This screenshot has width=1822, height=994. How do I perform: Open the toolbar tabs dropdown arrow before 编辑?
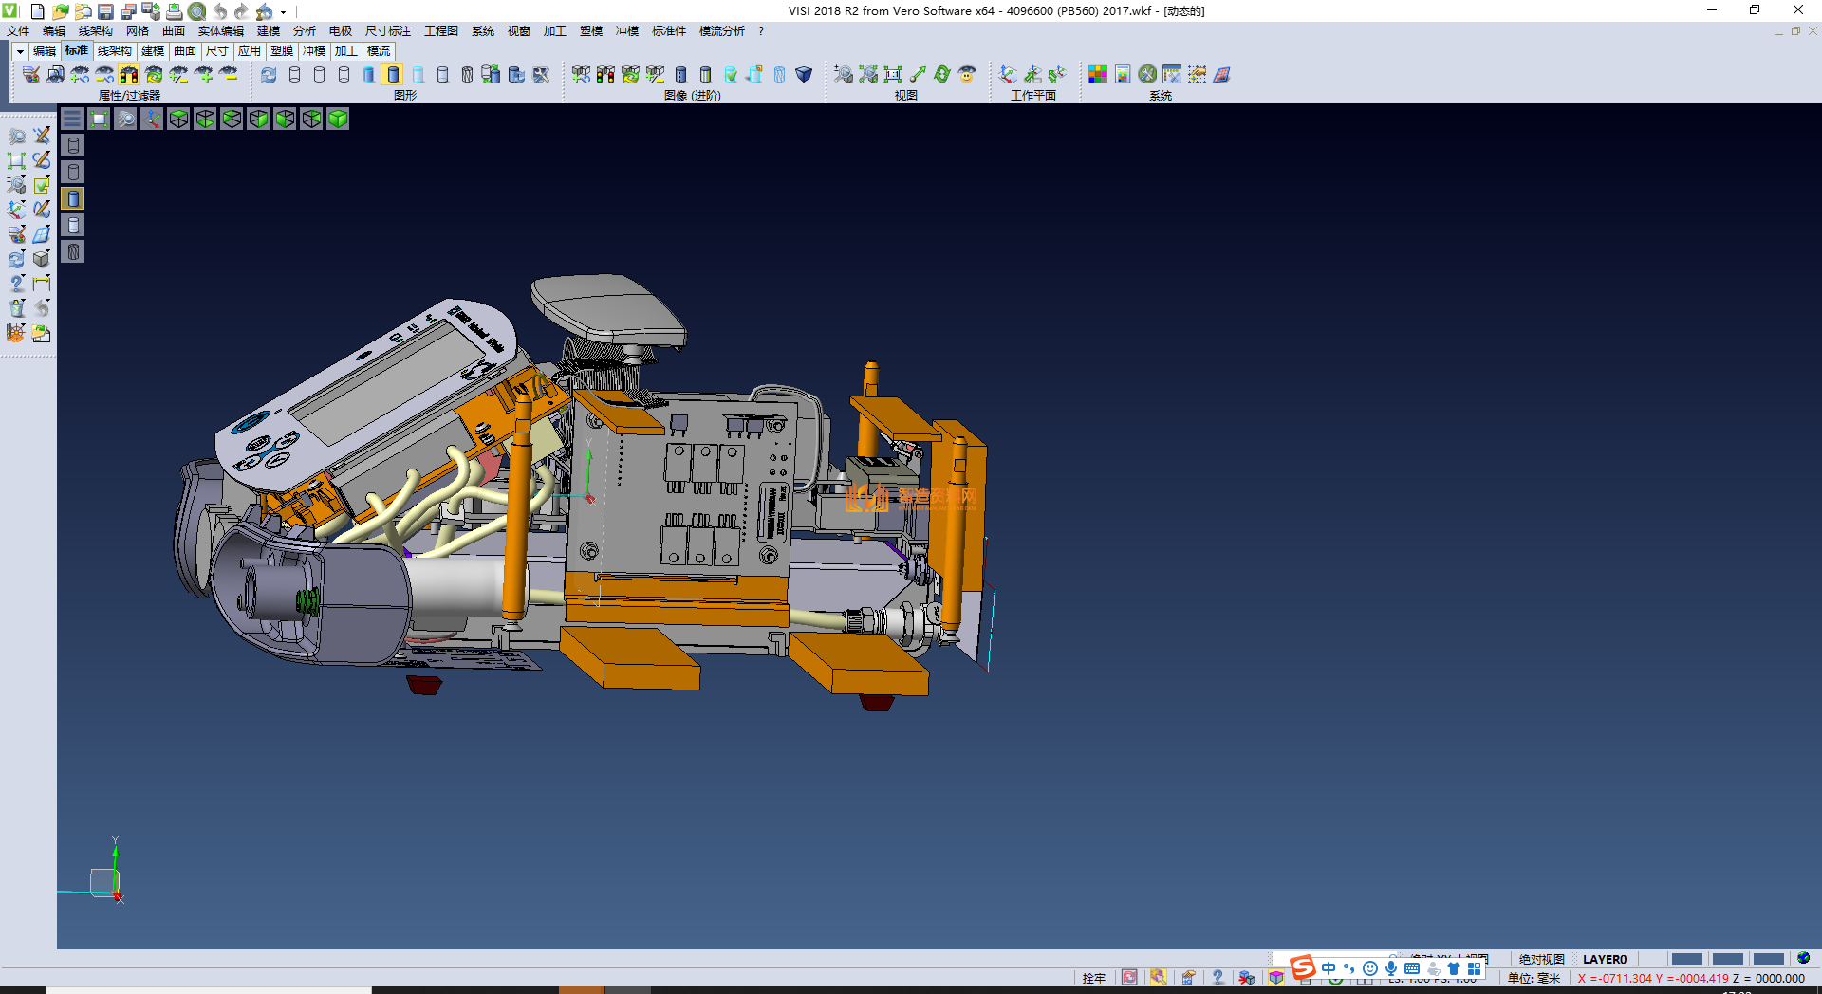click(x=20, y=51)
